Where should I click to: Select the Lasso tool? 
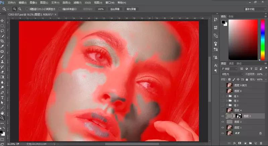click(x=2, y=31)
